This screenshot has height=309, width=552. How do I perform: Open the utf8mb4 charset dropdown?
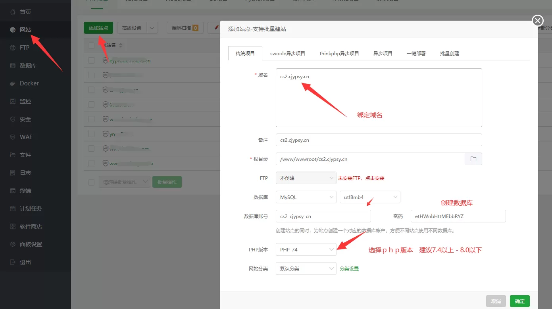370,197
